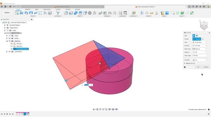This screenshot has height=119, width=211.
Task: Switch to the Surface tab
Action: pos(28,10)
